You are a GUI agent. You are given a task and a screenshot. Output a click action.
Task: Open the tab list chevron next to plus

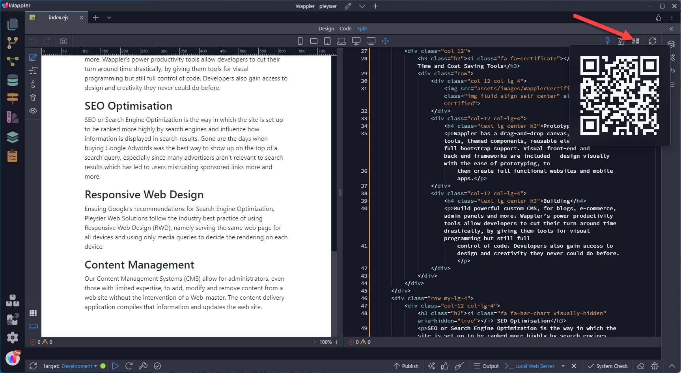click(109, 18)
